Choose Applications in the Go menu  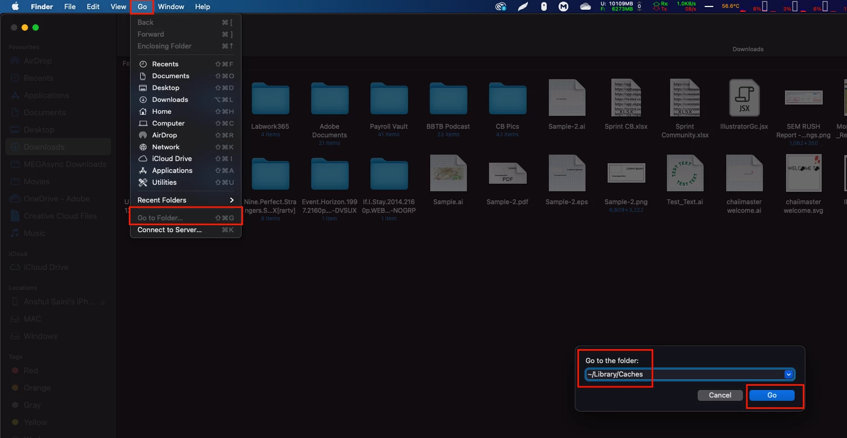point(185,171)
